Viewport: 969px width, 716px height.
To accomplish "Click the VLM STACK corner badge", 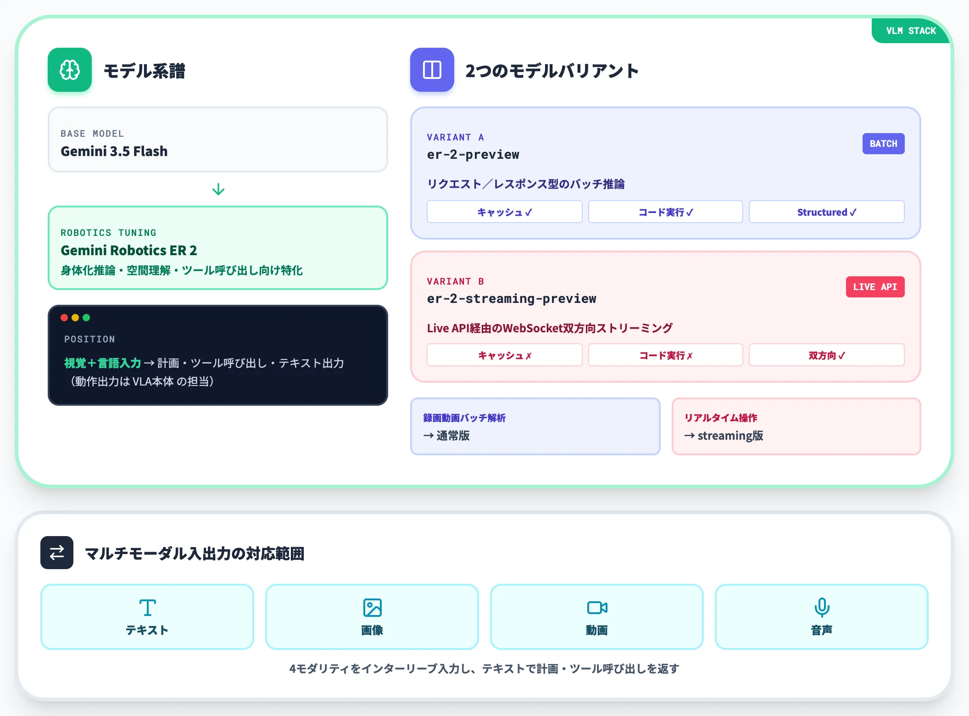I will 911,31.
